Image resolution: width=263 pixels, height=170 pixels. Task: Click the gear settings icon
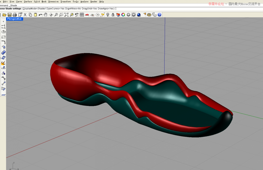click(x=149, y=15)
